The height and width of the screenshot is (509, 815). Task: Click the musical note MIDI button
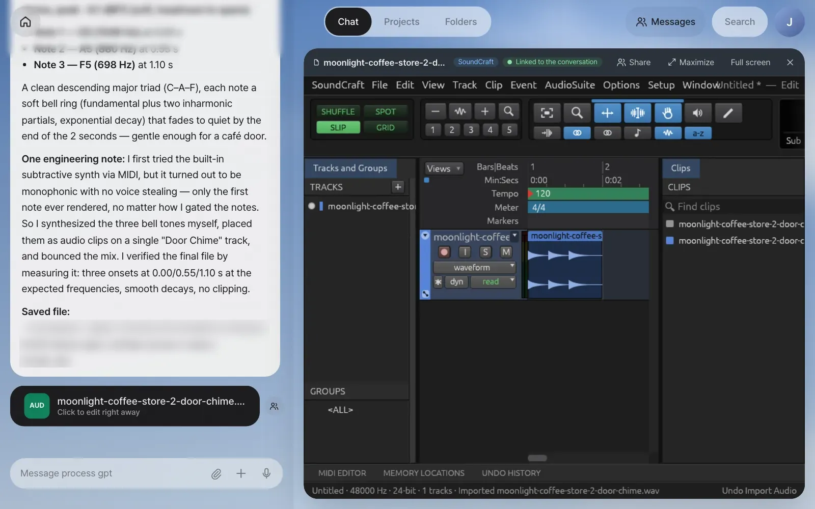click(637, 133)
